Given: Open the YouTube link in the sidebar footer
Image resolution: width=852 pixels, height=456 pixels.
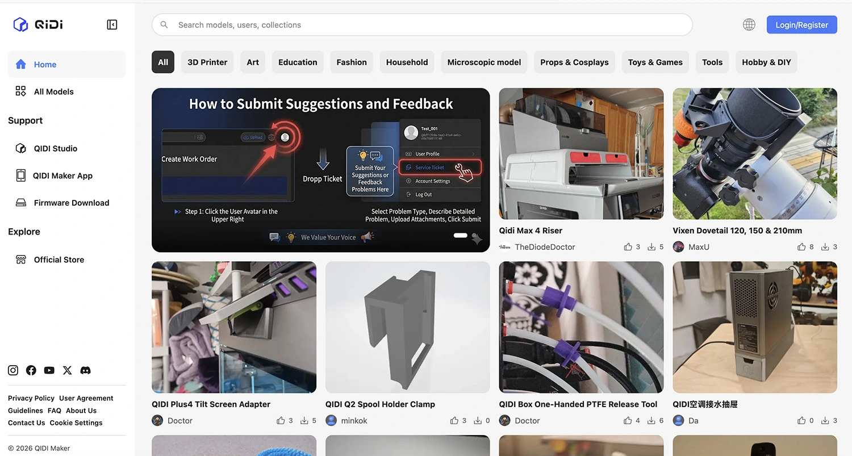Looking at the screenshot, I should click(49, 370).
